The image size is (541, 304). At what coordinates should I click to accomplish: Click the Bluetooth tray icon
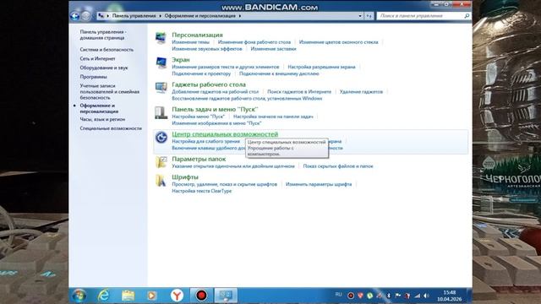pyautogui.click(x=389, y=296)
